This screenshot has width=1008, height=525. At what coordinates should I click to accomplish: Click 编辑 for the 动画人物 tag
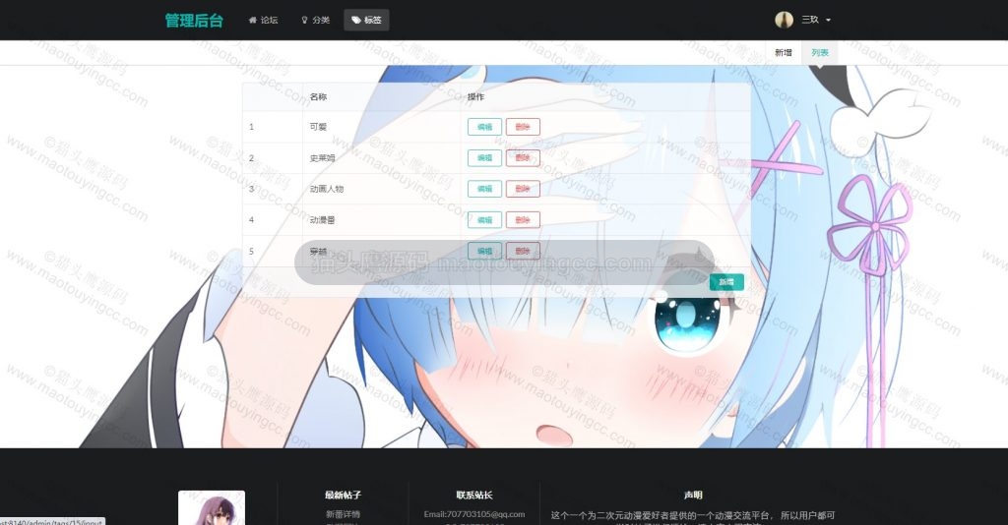pos(484,189)
